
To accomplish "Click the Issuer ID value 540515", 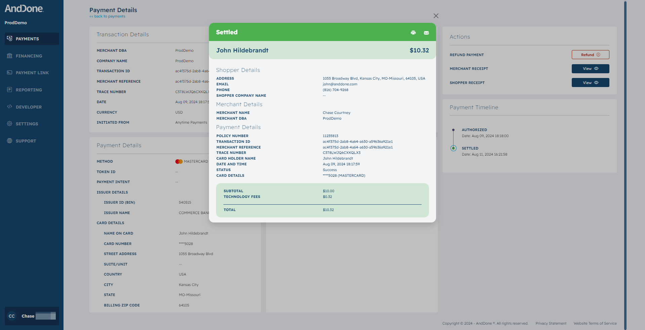I will pyautogui.click(x=185, y=202).
